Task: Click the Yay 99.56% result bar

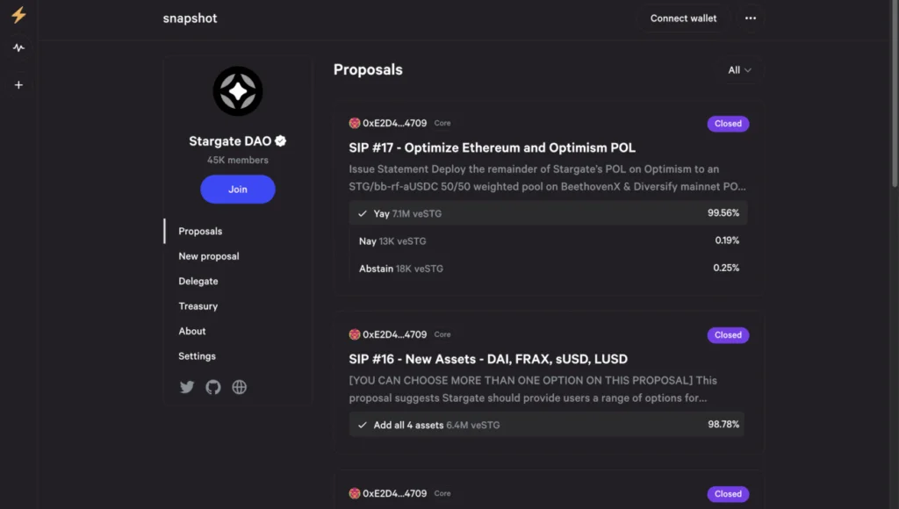Action: (x=548, y=213)
